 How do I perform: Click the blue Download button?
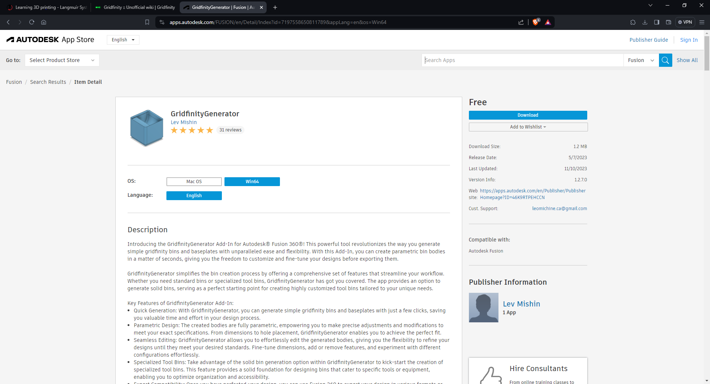click(x=528, y=115)
